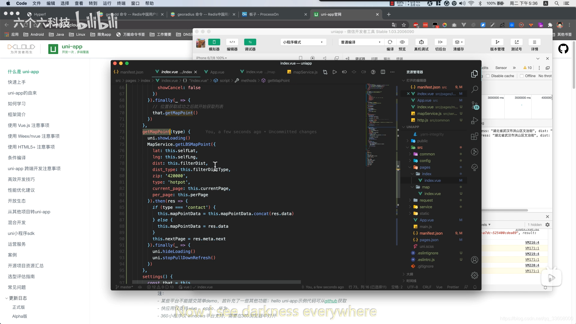Viewport: 576px width, 324px height.
Task: Click the Run and Debug activity icon
Action: point(474,121)
